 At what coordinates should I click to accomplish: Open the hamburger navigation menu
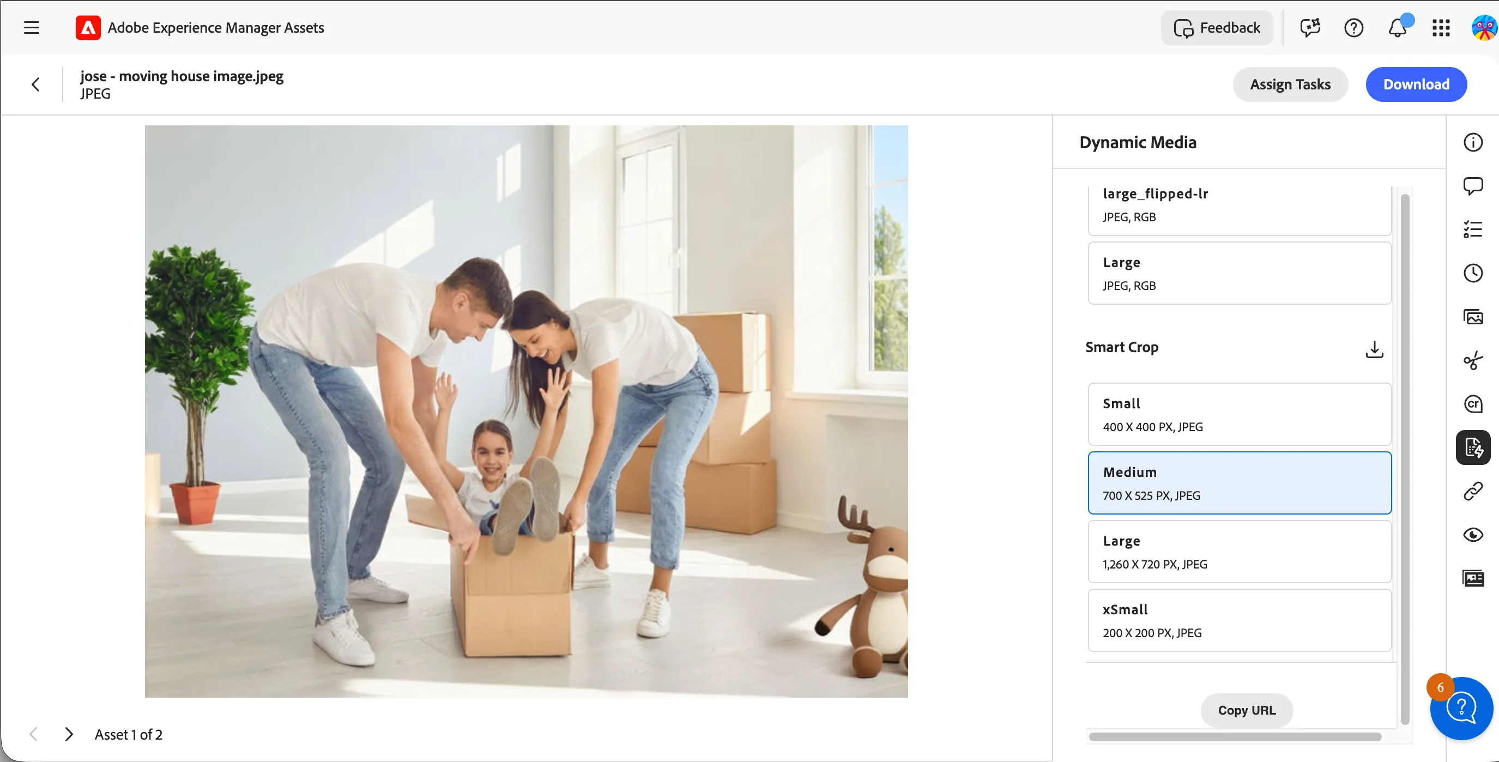[x=32, y=27]
